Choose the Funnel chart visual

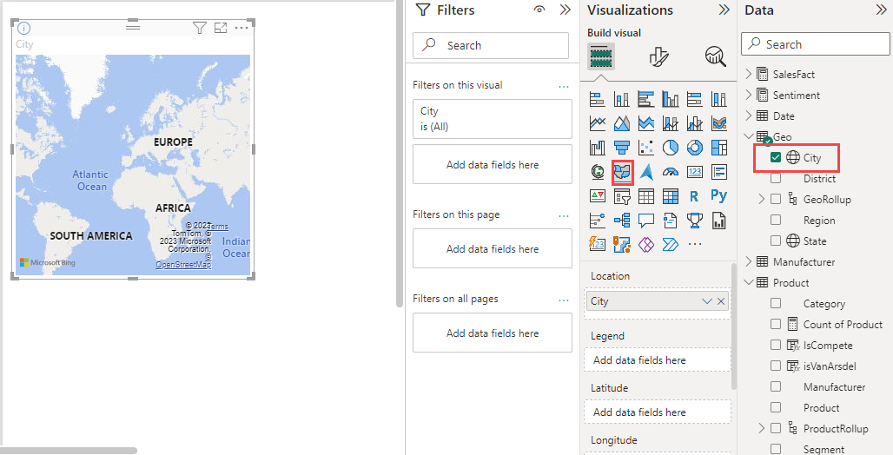click(x=621, y=148)
